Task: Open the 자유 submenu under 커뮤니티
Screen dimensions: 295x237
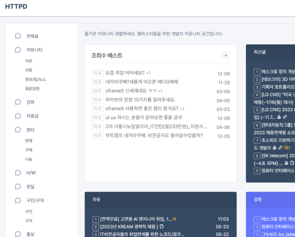Action: (x=29, y=61)
